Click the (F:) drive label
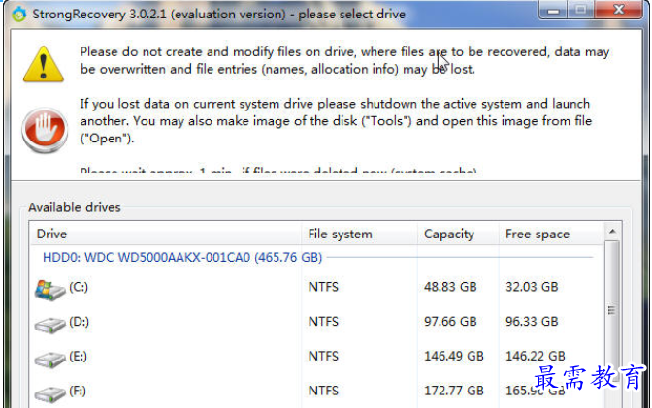The width and height of the screenshot is (652, 408). (x=78, y=391)
